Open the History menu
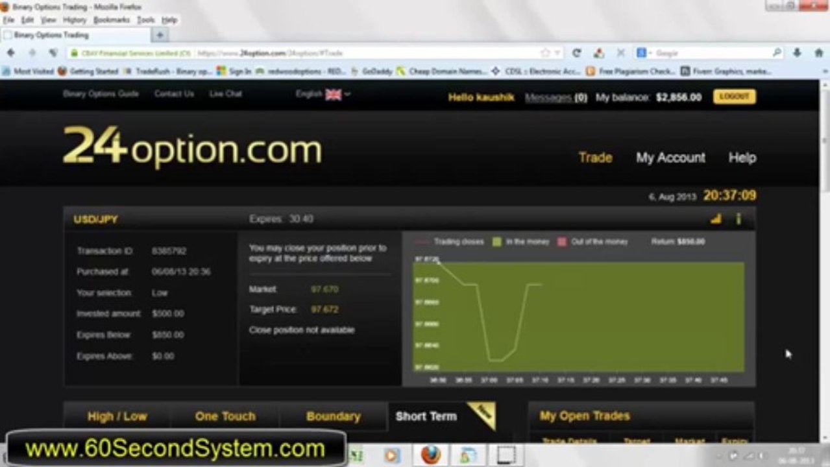Screen dimensions: 830x467 click(75, 20)
